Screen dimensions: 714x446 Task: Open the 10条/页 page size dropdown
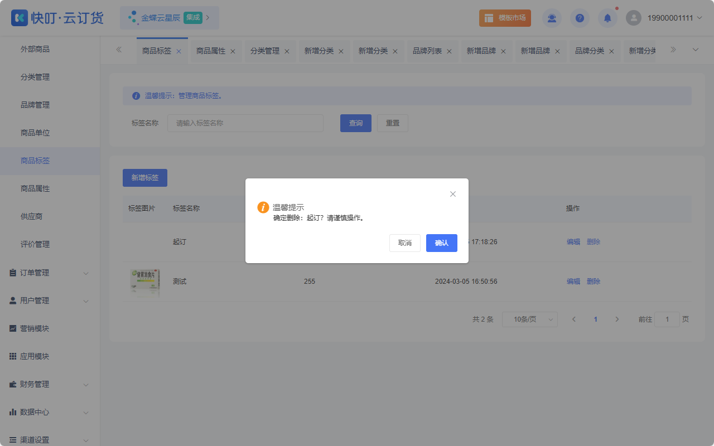530,319
